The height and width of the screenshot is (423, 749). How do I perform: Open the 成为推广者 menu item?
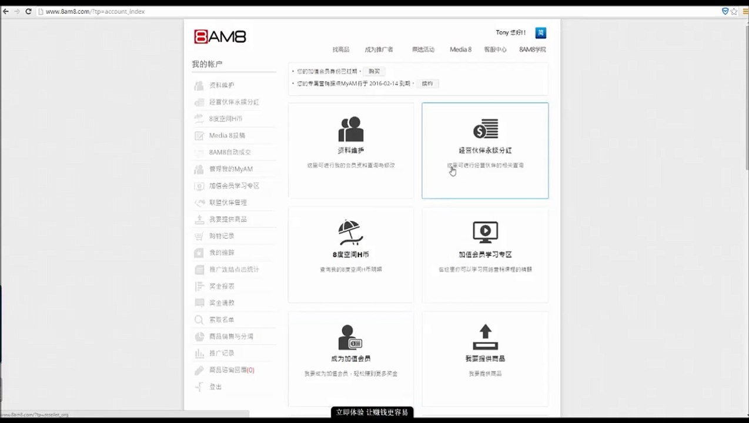pyautogui.click(x=379, y=50)
